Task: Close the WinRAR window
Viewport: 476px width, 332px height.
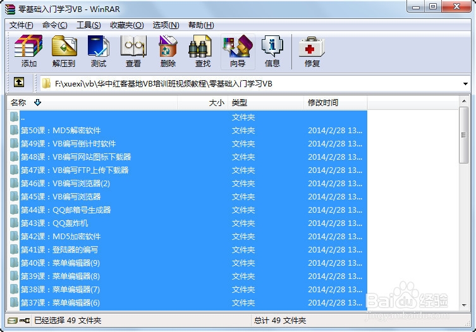Action: (456, 7)
